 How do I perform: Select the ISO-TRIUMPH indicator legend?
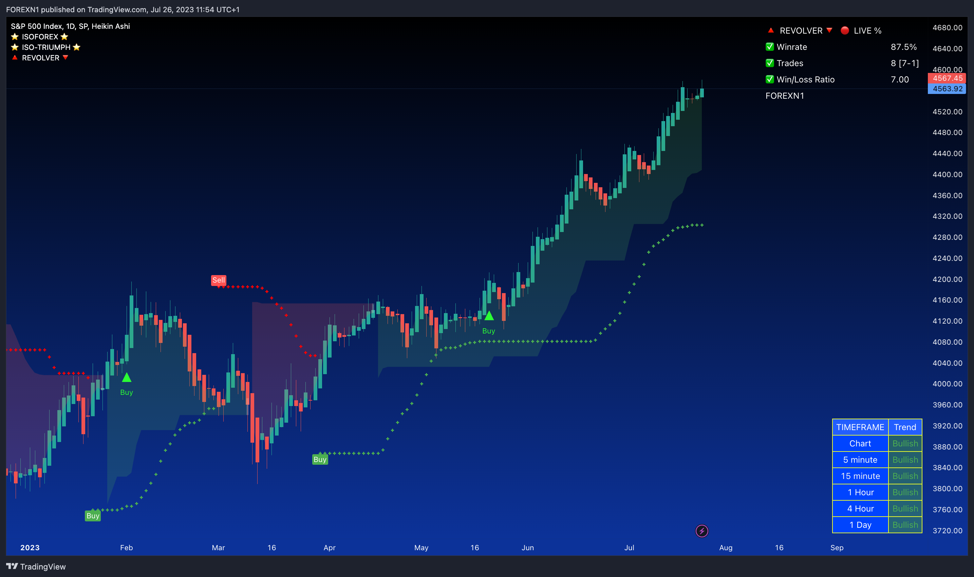click(46, 47)
